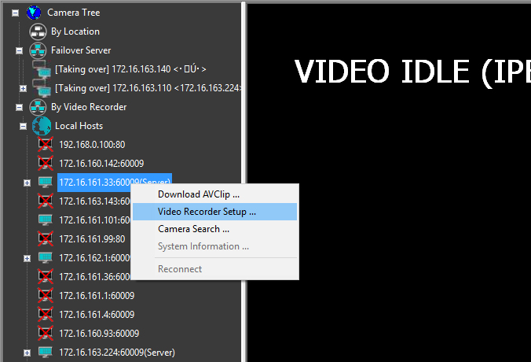Viewport: 531px width, 362px height.
Task: Collapse the Camera Tree root node
Action: (x=15, y=13)
